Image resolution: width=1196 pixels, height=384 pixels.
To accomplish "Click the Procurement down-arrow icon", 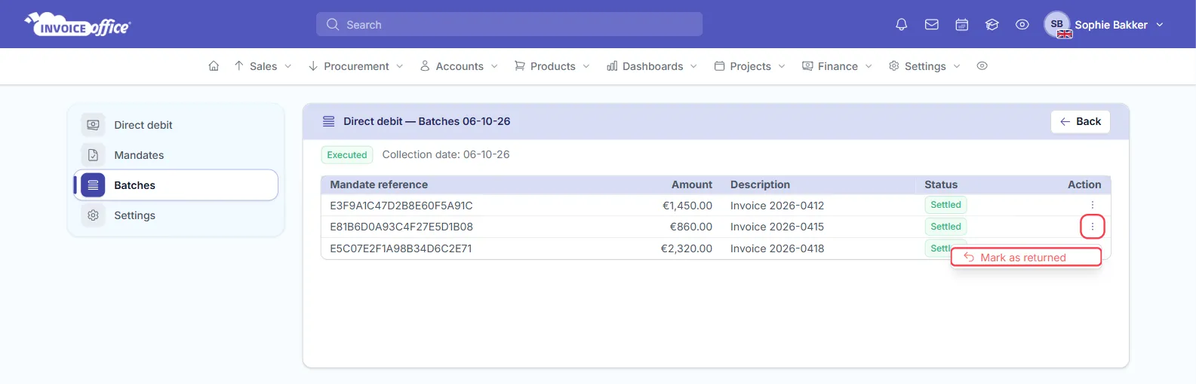I will click(313, 66).
